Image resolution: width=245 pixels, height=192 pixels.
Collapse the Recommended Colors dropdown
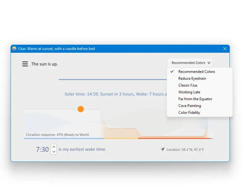190,63
